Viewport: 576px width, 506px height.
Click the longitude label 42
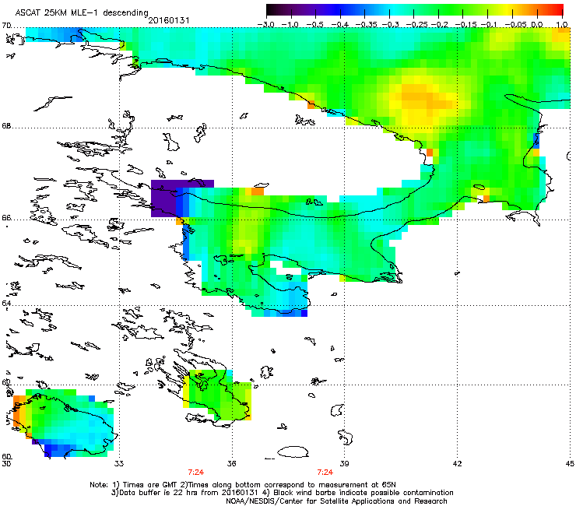tap(457, 464)
